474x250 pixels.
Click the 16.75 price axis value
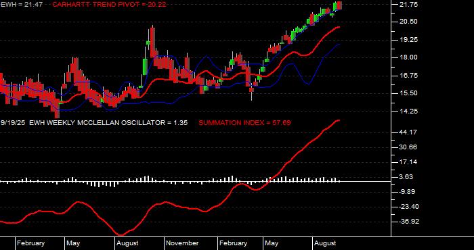click(409, 76)
